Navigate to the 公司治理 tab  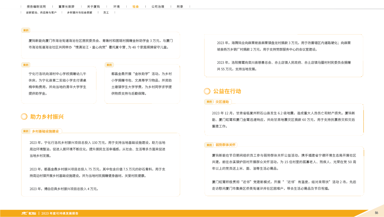158,7
